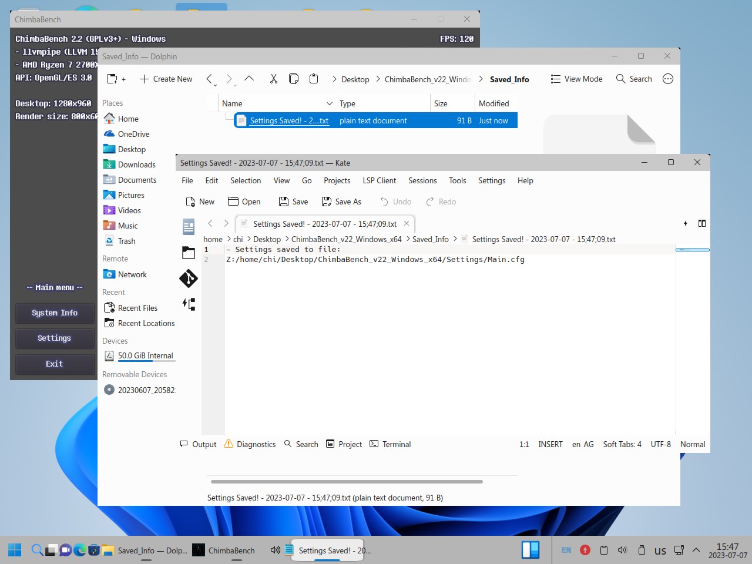Click Search in Dolphin toolbar
The image size is (752, 564).
click(634, 79)
